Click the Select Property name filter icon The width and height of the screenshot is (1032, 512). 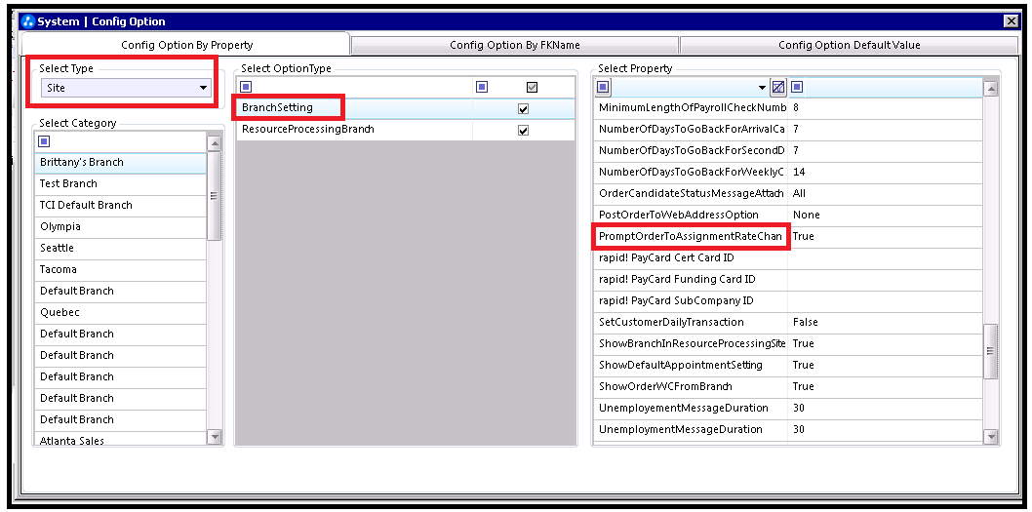point(604,88)
